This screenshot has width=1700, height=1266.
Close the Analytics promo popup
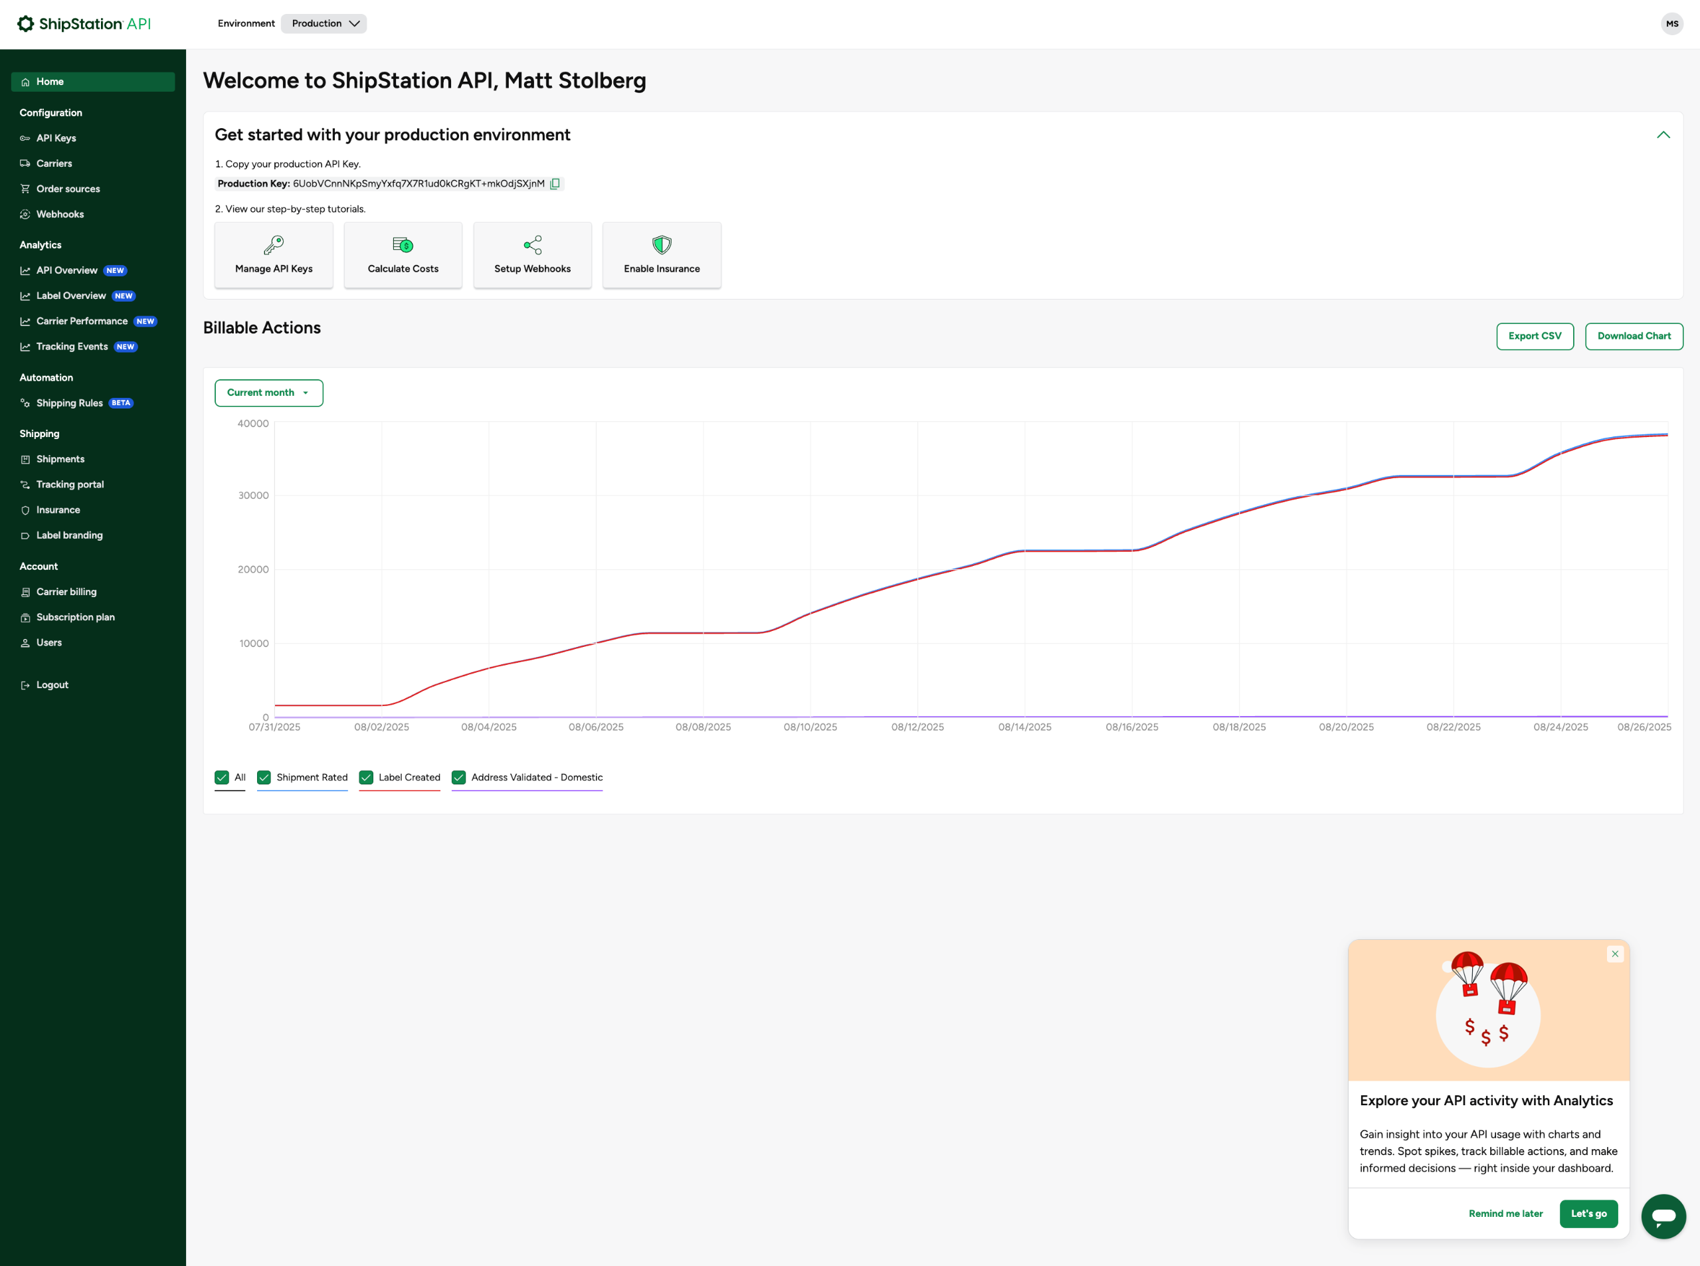[1614, 954]
